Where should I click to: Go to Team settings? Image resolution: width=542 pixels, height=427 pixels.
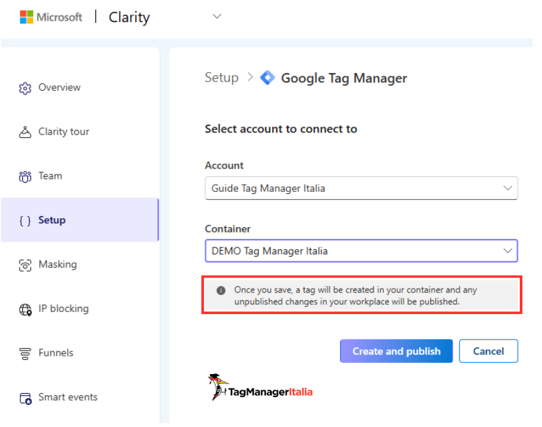(x=50, y=176)
